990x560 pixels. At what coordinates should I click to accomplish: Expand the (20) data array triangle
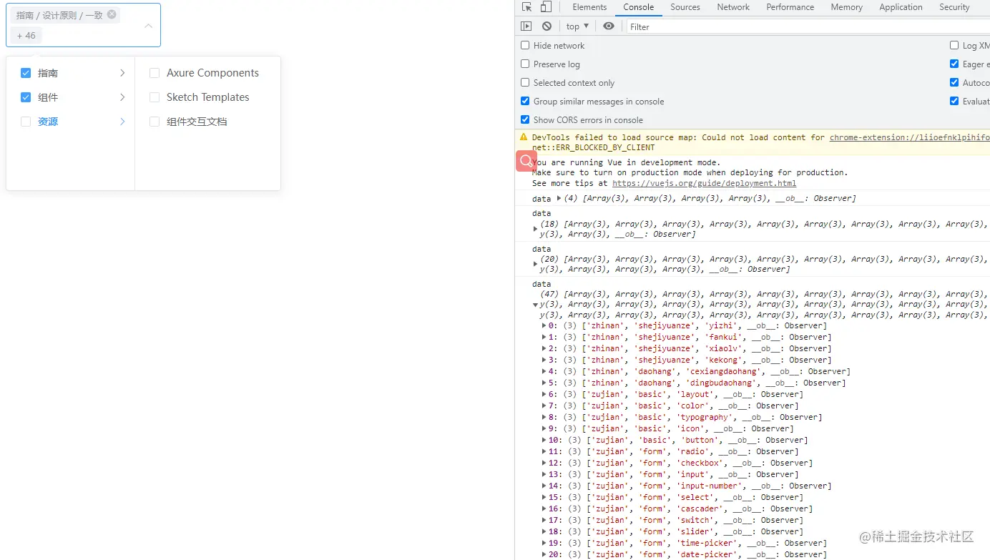pos(535,264)
